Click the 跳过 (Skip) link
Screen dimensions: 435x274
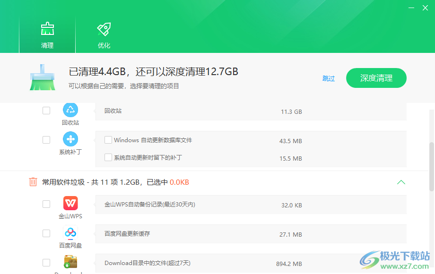tap(329, 78)
